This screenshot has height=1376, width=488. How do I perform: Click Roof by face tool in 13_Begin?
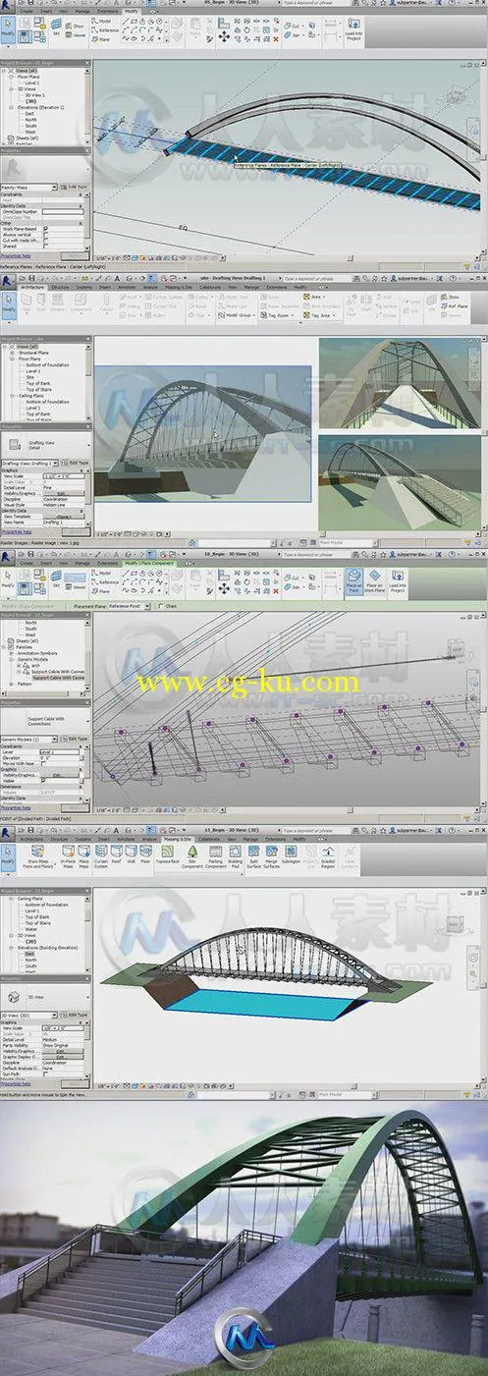(x=116, y=853)
